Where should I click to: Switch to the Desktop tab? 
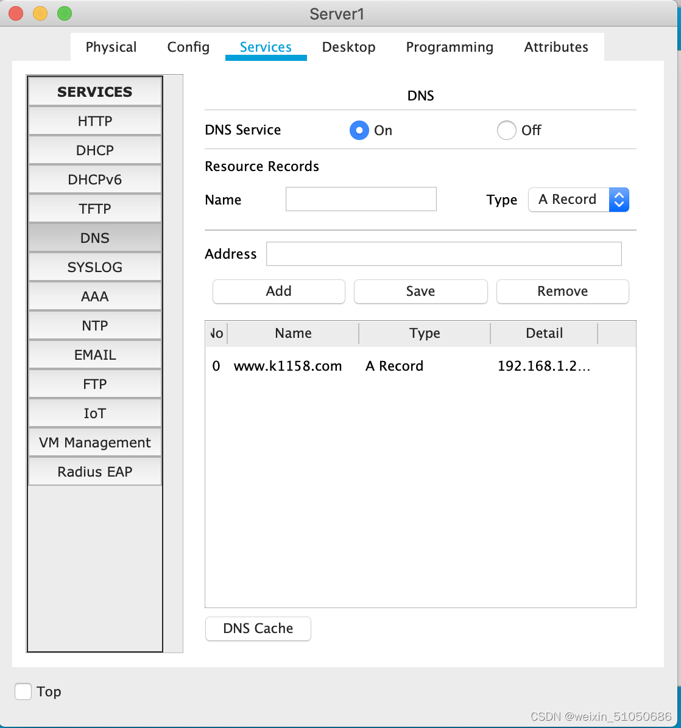pos(348,47)
